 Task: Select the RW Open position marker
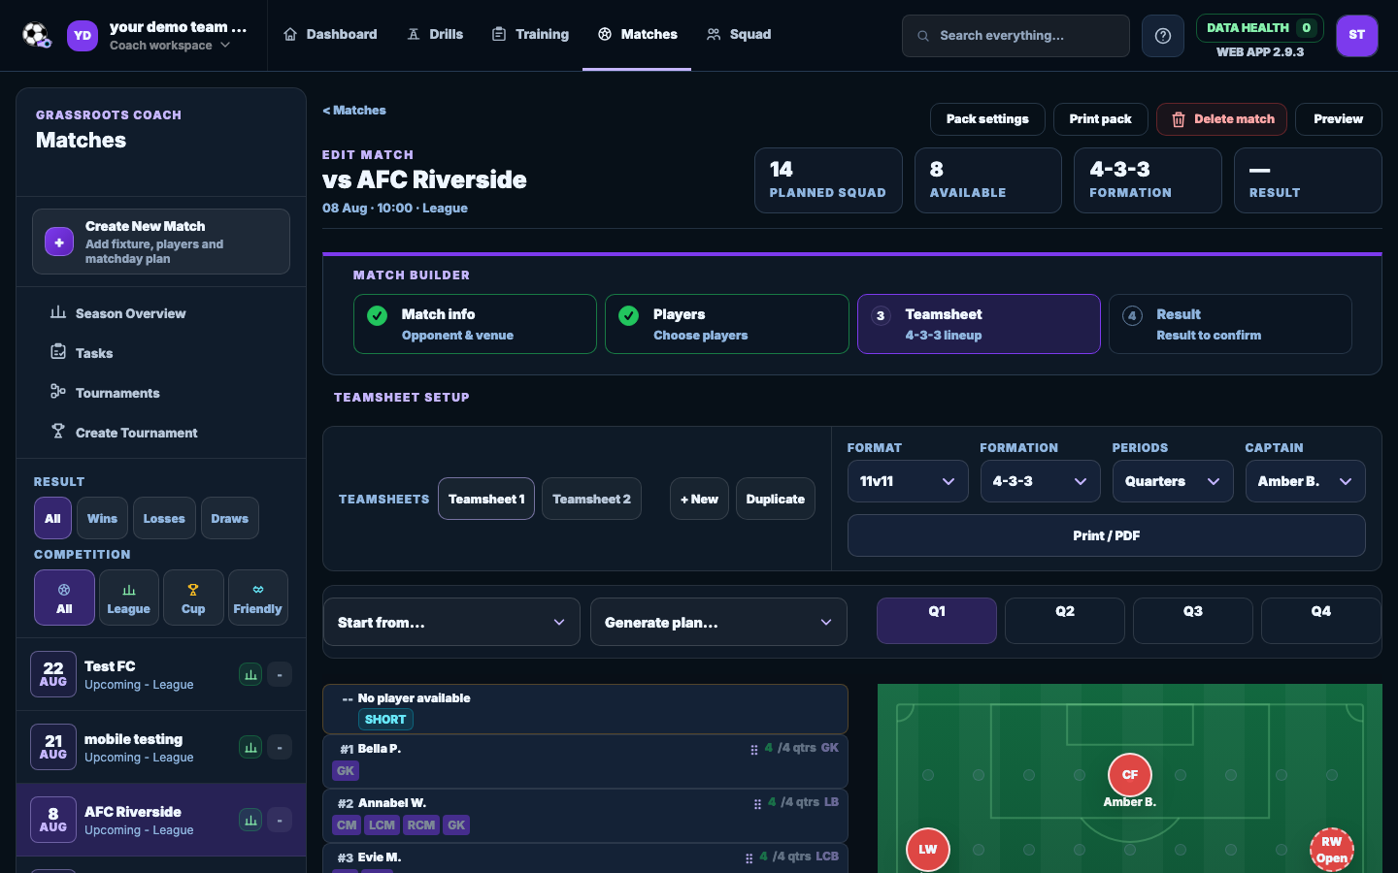click(1332, 850)
